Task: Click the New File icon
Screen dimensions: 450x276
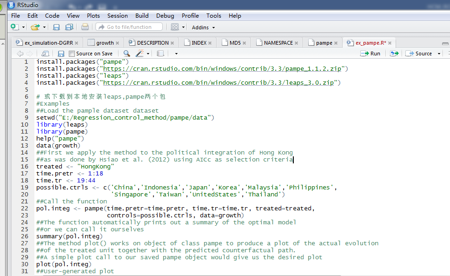Action: [x=14, y=27]
